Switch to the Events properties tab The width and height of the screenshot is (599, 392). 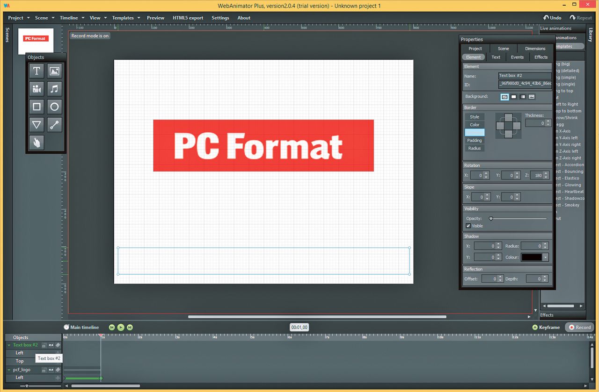click(x=517, y=57)
